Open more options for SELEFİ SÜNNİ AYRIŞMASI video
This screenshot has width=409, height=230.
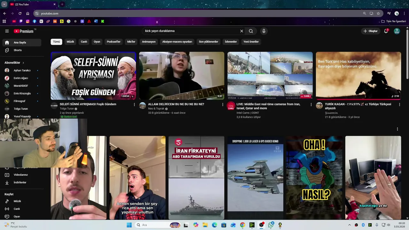coord(134,104)
